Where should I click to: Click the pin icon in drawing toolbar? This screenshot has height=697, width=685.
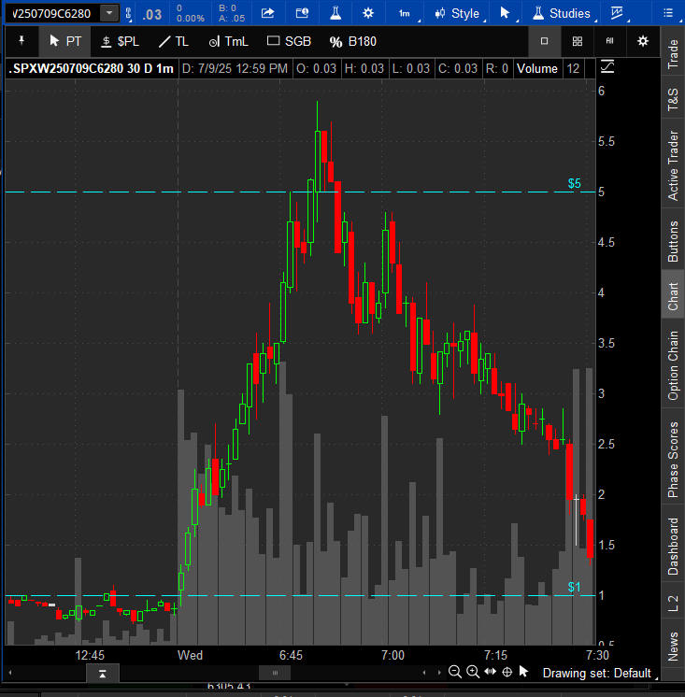tap(21, 41)
